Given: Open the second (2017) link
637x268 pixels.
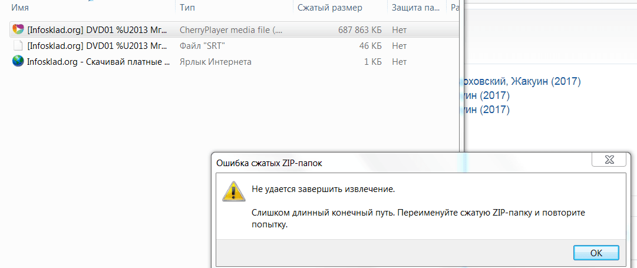Looking at the screenshot, I should 484,95.
